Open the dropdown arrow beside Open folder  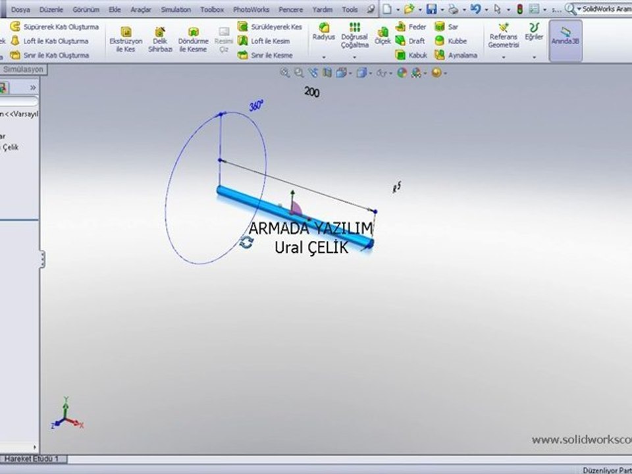point(420,10)
